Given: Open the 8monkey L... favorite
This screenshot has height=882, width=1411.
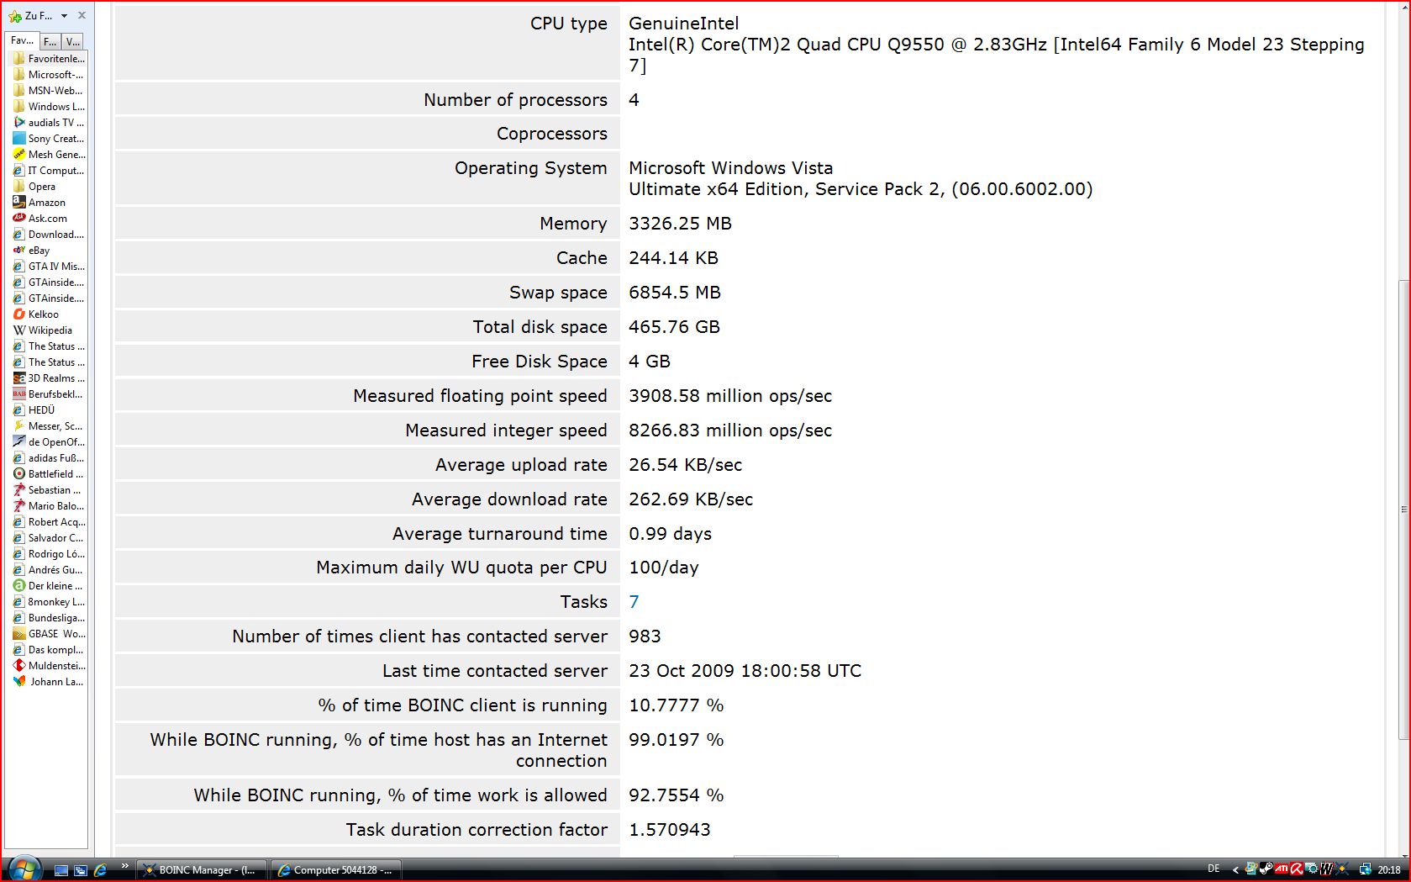Looking at the screenshot, I should click(49, 602).
